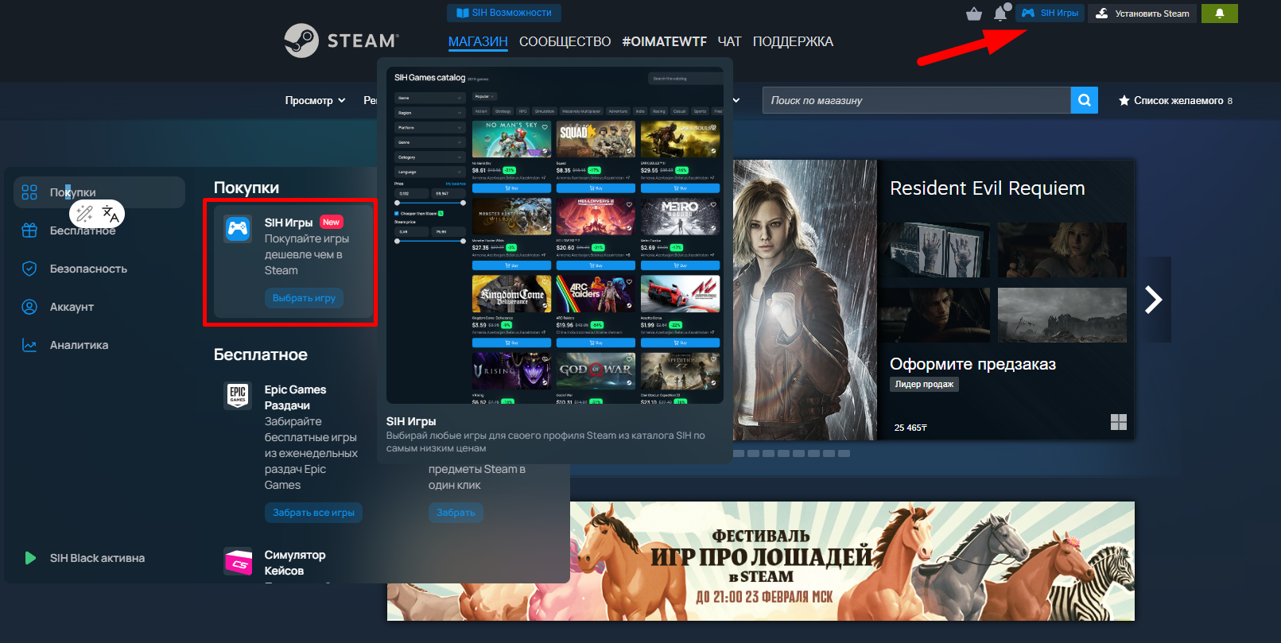Click the gamepad icon in SIH Игры header button
Viewport: 1281px width, 643px height.
1028,13
